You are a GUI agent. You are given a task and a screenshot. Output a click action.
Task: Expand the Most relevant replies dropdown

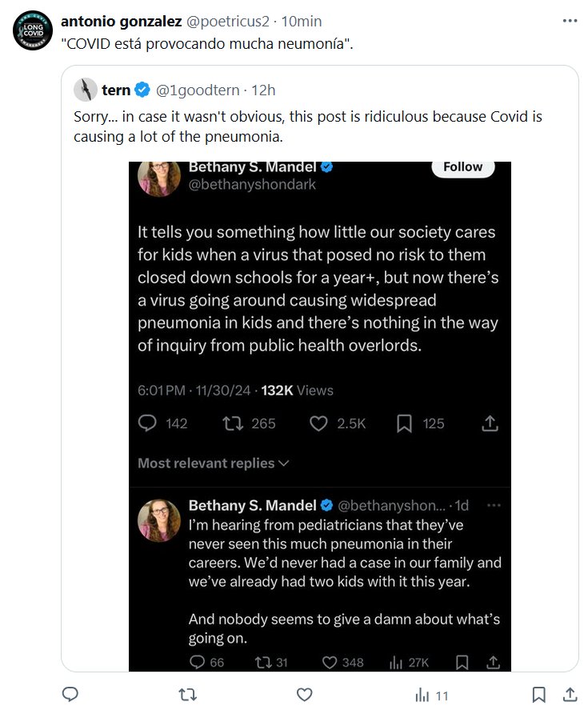pyautogui.click(x=213, y=463)
